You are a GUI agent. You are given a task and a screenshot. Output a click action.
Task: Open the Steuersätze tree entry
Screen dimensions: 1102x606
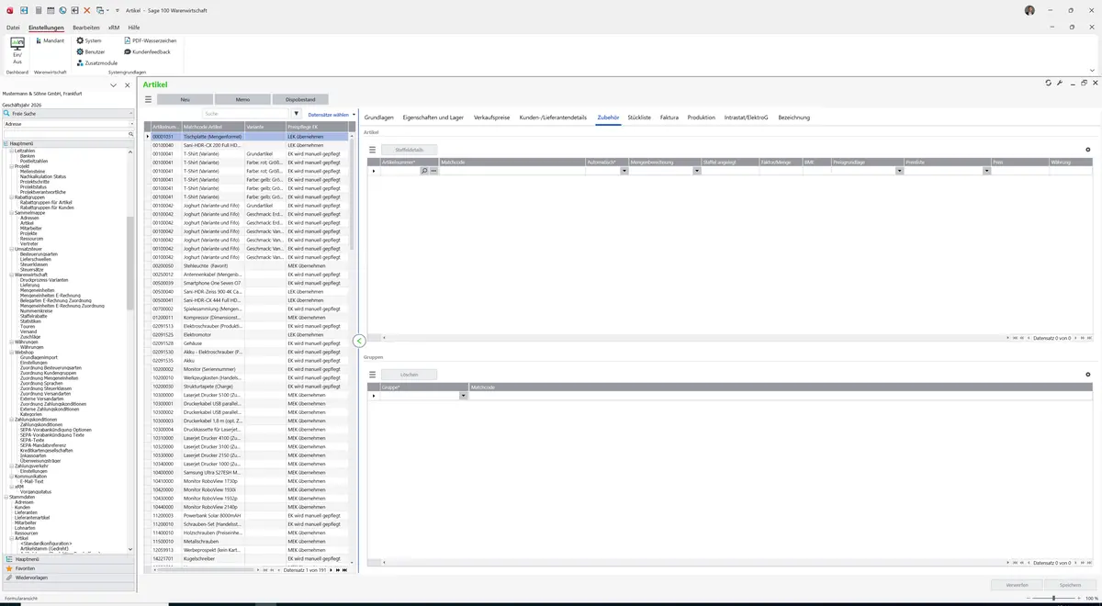click(x=31, y=269)
